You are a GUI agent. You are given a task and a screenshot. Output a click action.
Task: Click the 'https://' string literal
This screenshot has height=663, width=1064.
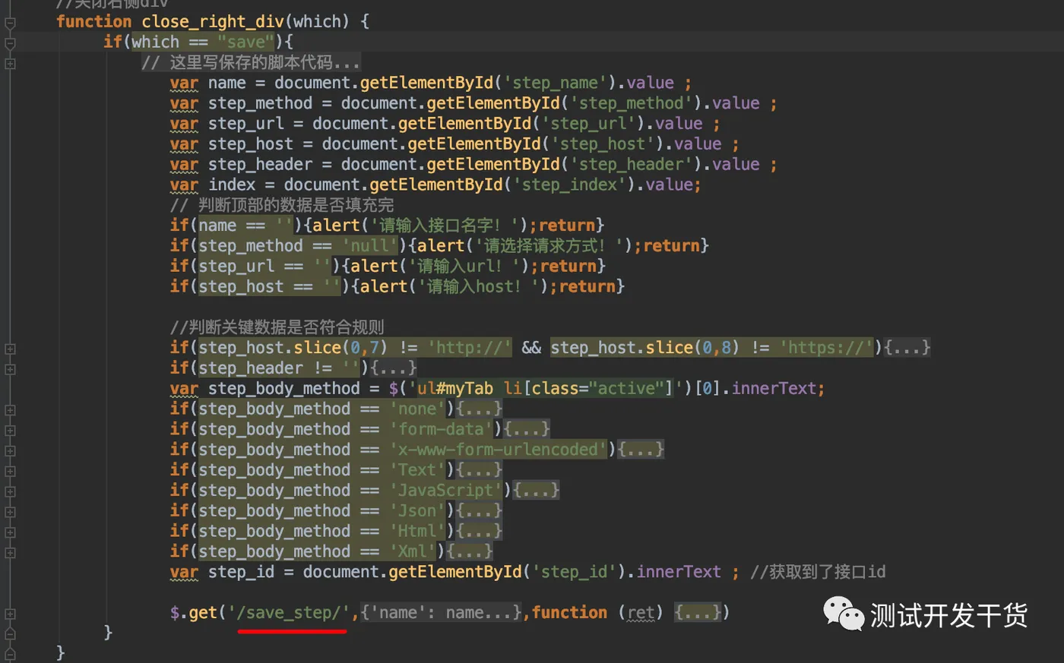coord(827,348)
